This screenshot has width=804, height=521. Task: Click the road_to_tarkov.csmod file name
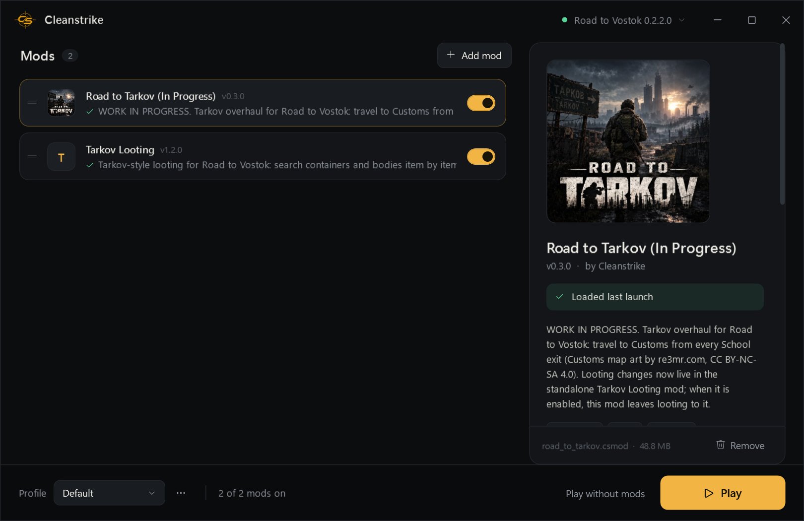(x=585, y=446)
